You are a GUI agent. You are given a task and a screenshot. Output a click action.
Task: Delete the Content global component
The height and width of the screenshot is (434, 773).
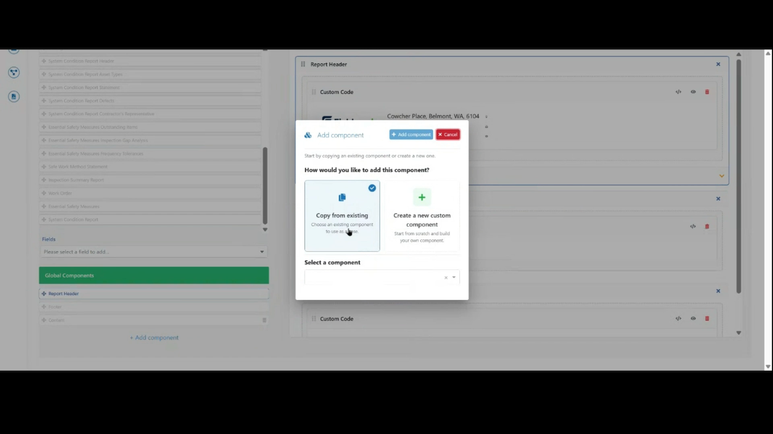tap(265, 320)
